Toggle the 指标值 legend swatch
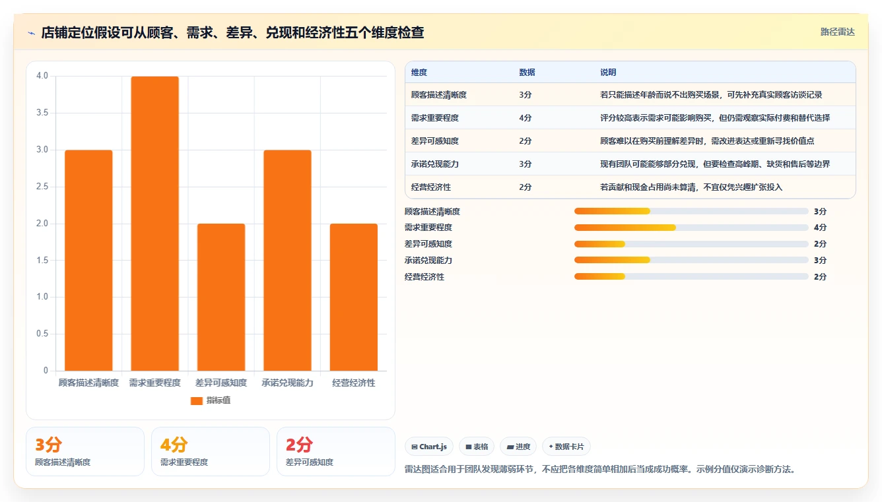The width and height of the screenshot is (882, 502). (196, 400)
